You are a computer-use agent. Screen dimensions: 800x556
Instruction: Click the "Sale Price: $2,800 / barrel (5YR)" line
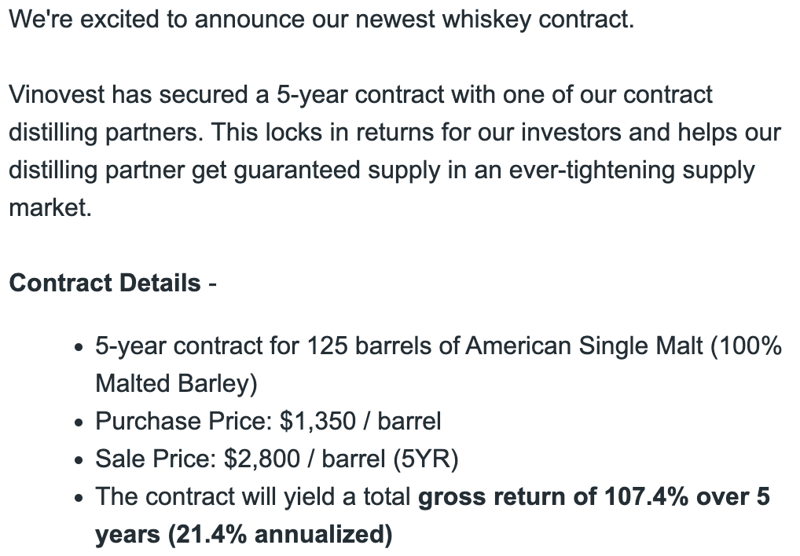[277, 459]
